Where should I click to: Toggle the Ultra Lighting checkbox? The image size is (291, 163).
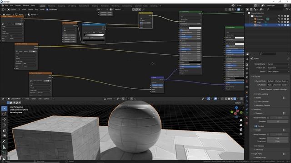pos(256,94)
